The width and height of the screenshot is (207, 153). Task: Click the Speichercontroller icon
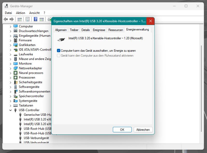pos(16,96)
